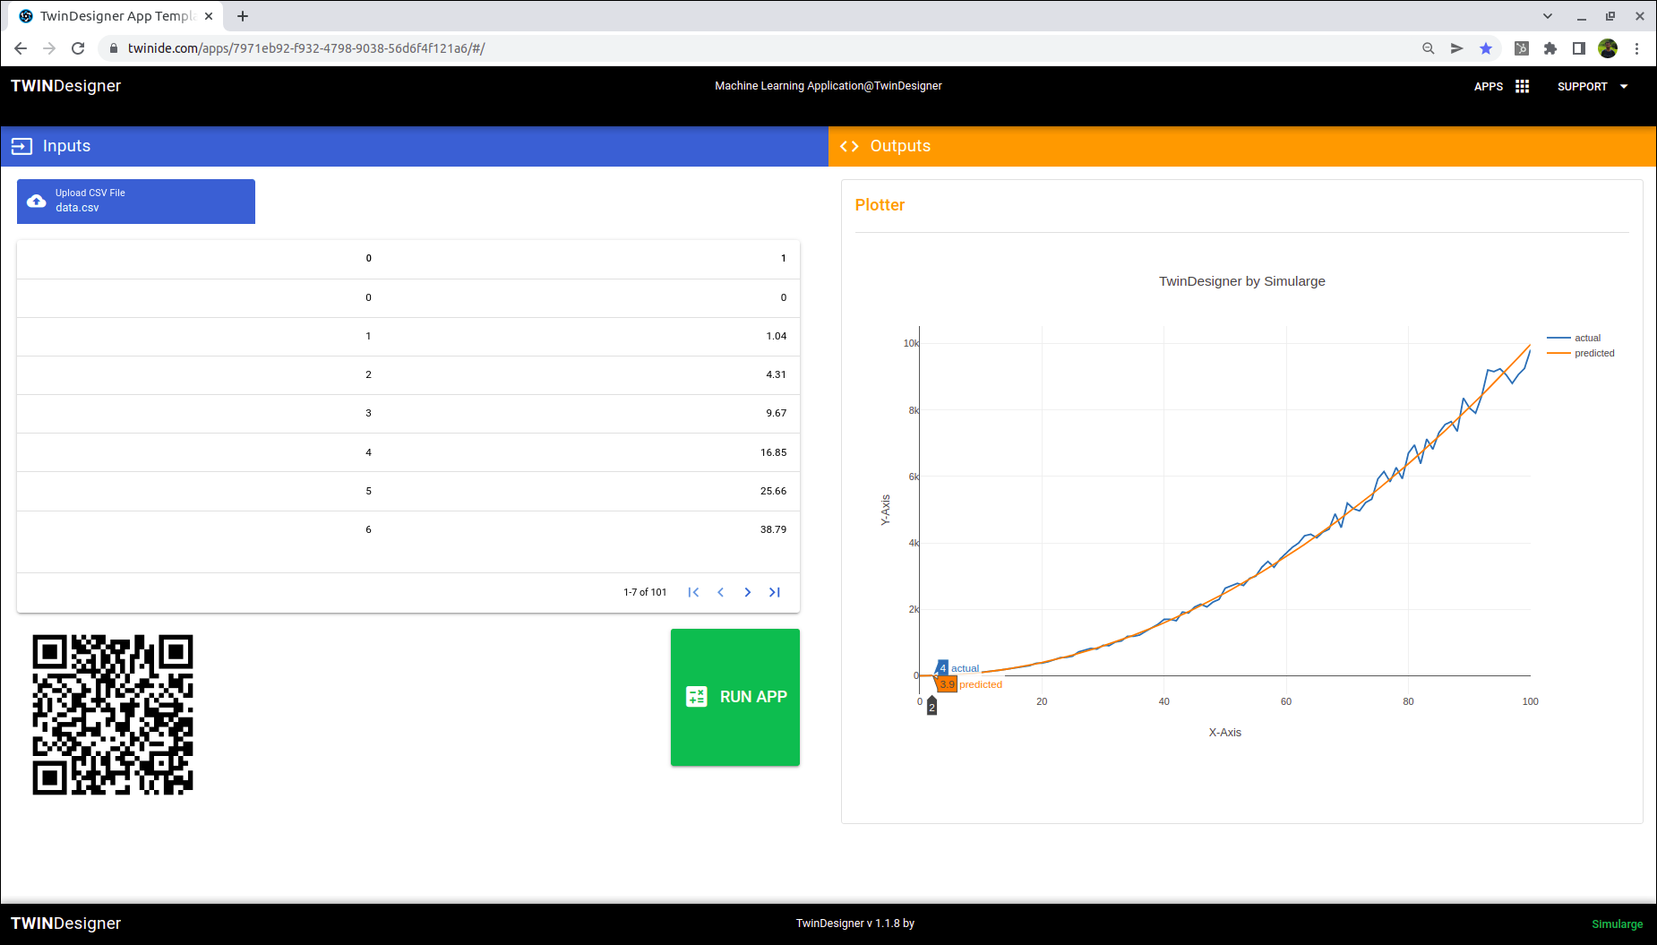Click the tab search chevron in the title bar
1657x945 pixels.
tap(1548, 16)
